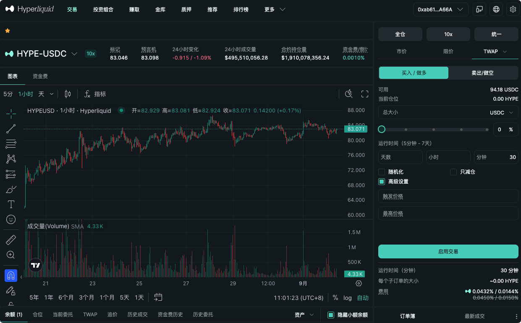This screenshot has height=323, width=521.
Task: Select the brush drawing tool
Action: [x=11, y=189]
